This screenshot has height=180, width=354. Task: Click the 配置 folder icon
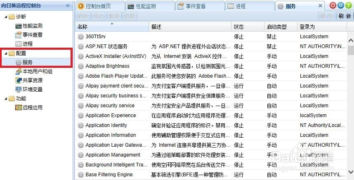click(x=12, y=53)
